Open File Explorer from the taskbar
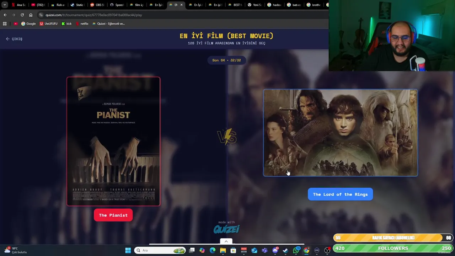 pyautogui.click(x=223, y=250)
